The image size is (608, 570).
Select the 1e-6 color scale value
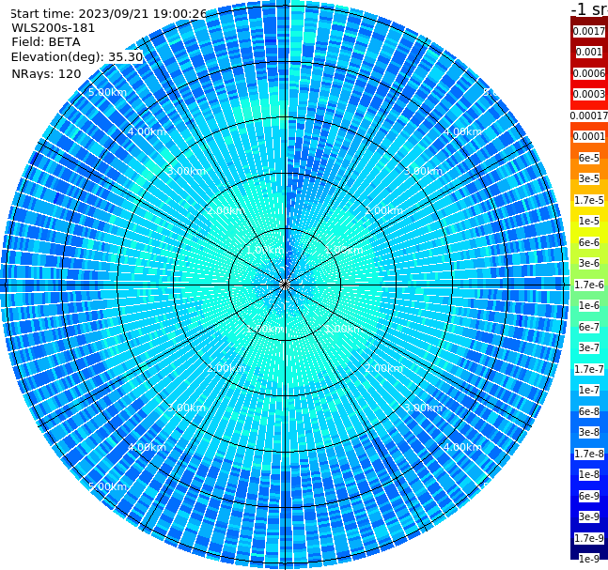point(588,305)
